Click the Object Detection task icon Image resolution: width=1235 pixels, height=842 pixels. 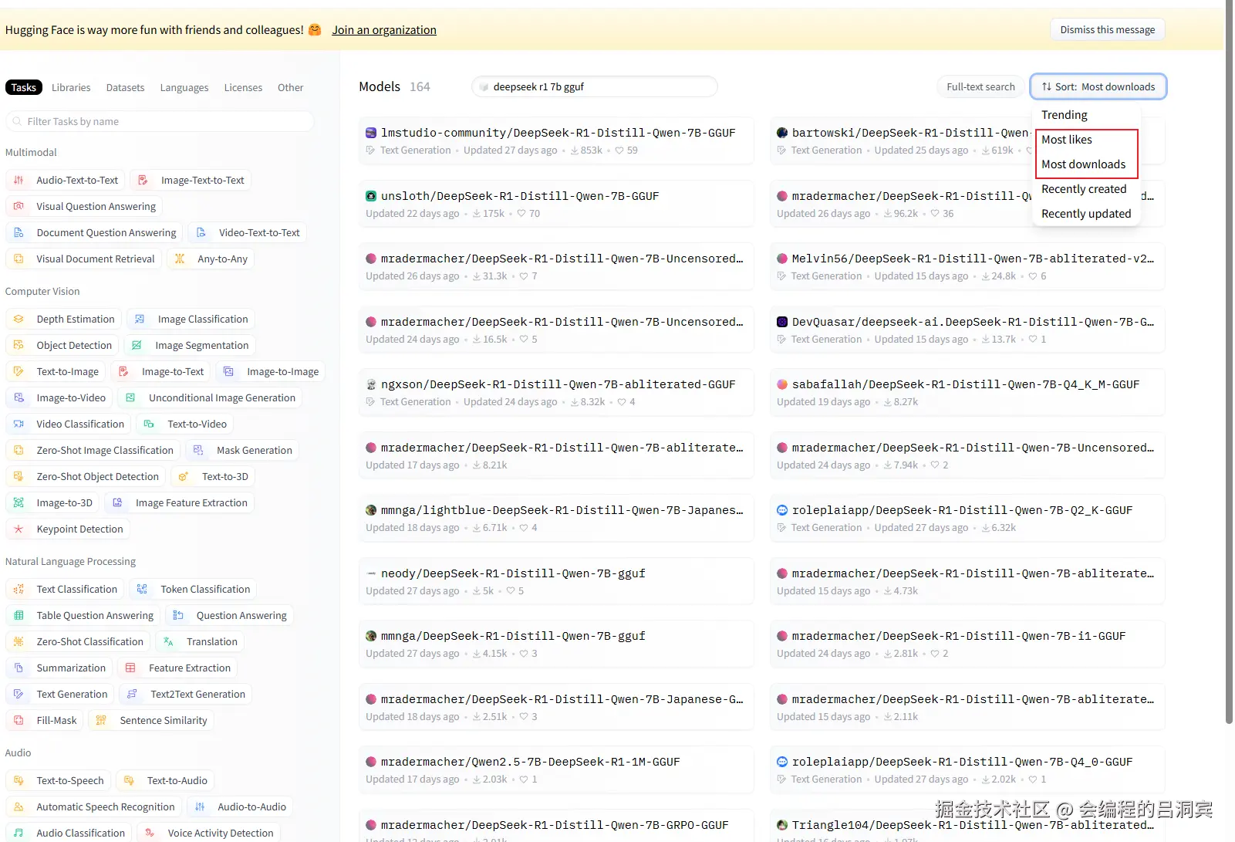click(19, 346)
